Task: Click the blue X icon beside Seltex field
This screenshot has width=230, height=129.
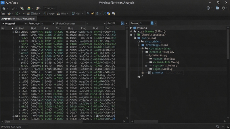Action: [x=152, y=23]
